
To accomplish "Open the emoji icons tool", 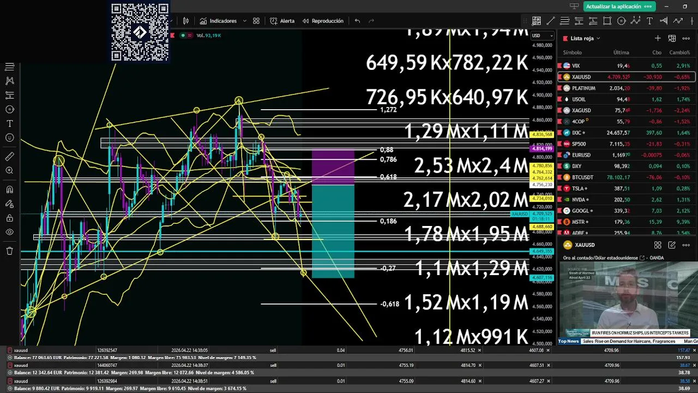I will point(9,138).
